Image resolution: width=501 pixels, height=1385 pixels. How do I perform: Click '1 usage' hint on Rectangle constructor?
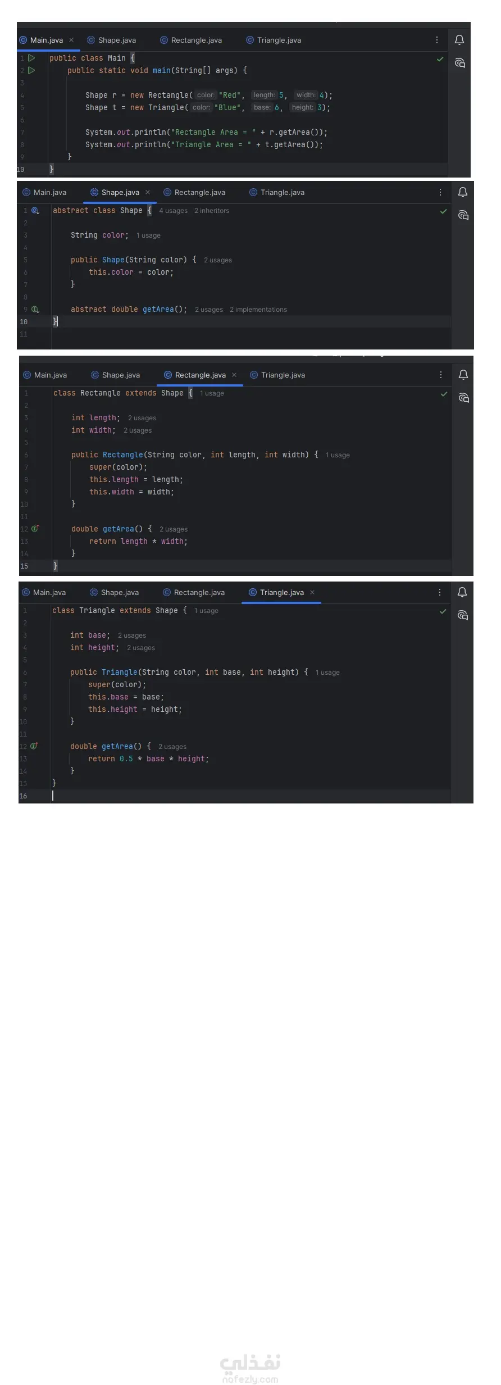pos(338,455)
